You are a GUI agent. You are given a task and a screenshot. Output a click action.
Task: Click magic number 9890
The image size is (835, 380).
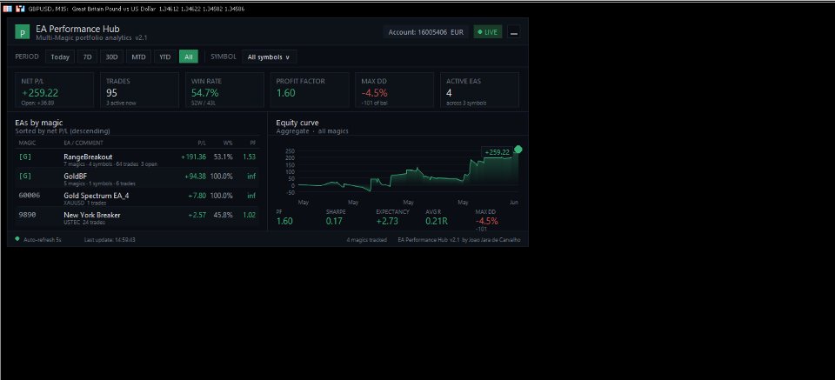coord(26,215)
